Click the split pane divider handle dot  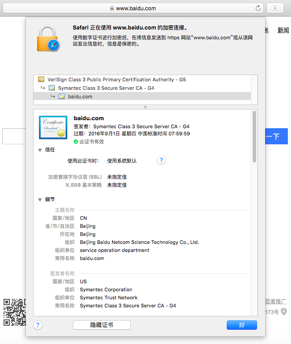click(145, 107)
